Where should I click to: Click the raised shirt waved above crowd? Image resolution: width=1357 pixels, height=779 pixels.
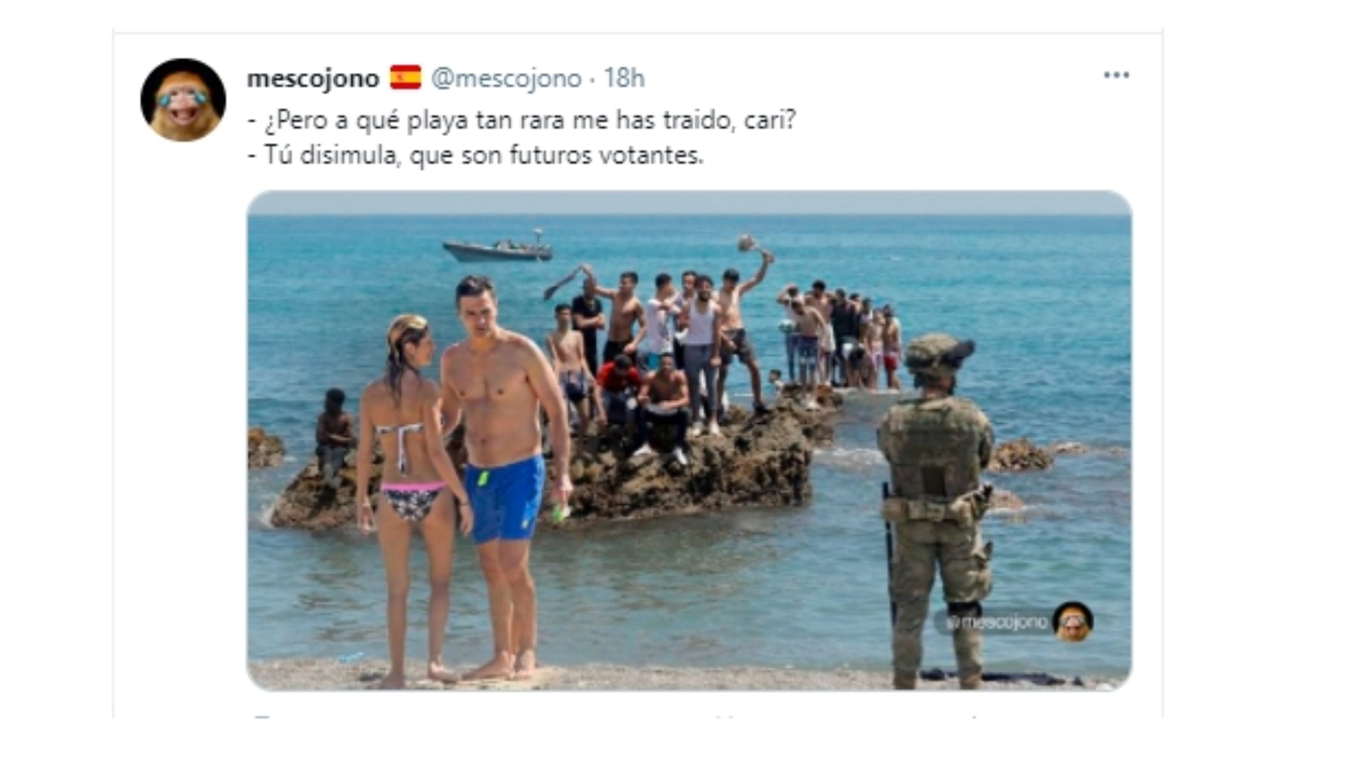point(748,243)
